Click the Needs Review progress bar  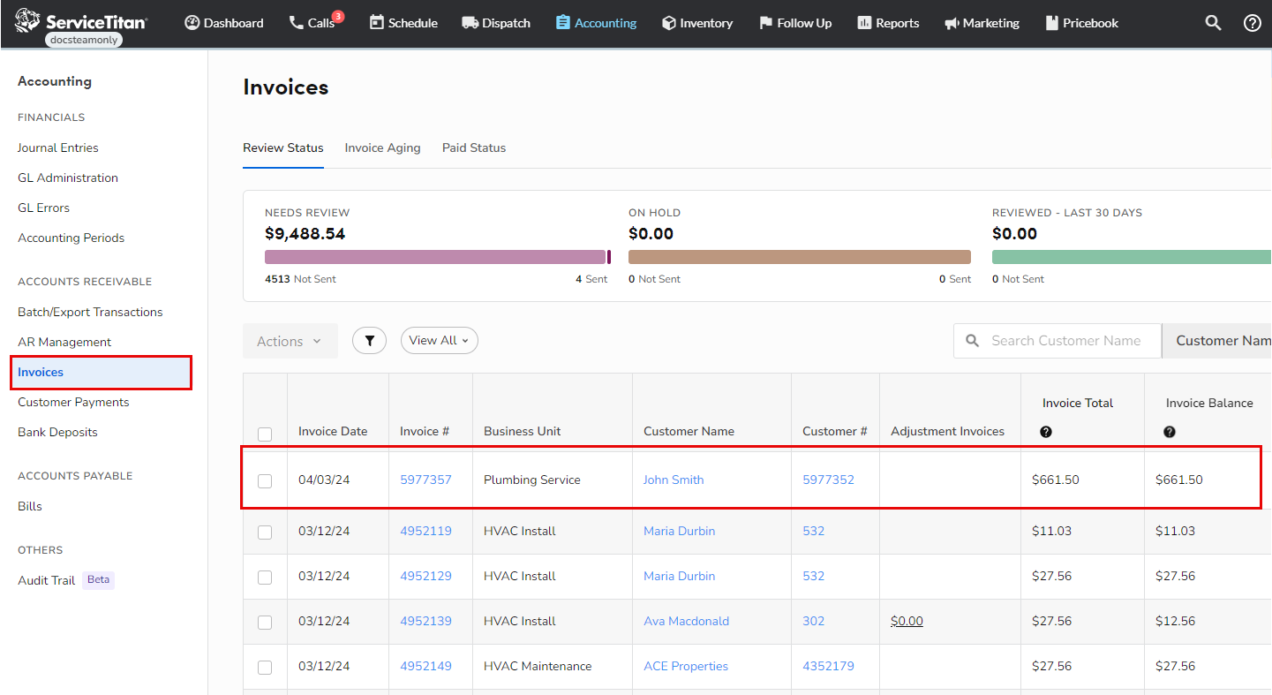pyautogui.click(x=438, y=256)
